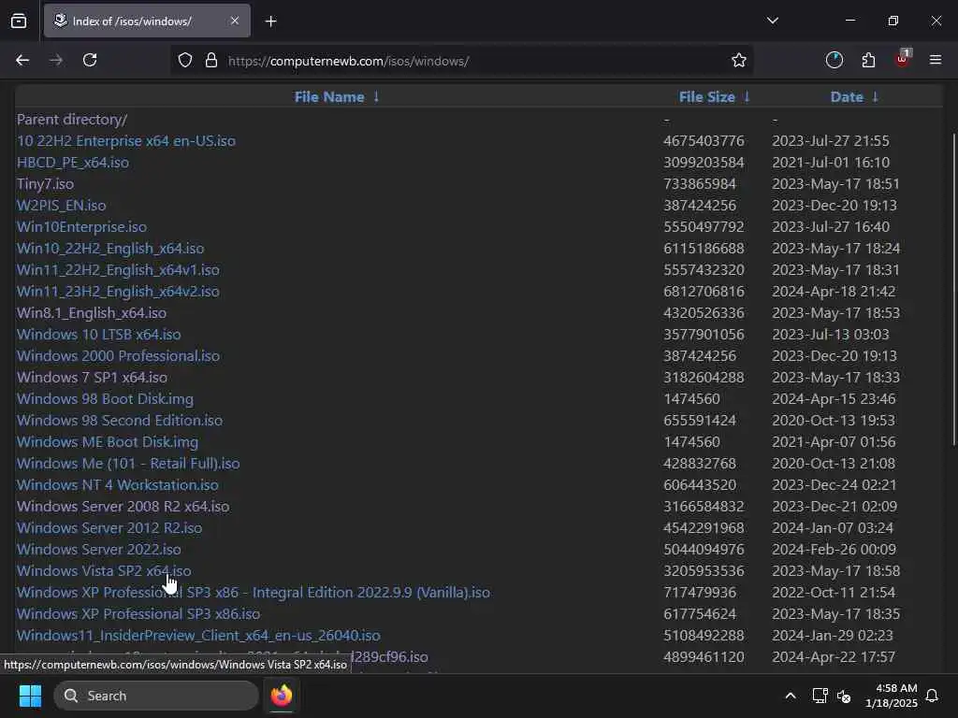Open Win10_22H2_English_x64.iso
The width and height of the screenshot is (958, 718).
110,248
